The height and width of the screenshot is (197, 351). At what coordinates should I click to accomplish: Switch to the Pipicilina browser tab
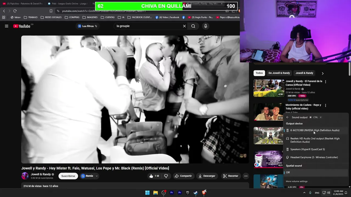(x=22, y=4)
